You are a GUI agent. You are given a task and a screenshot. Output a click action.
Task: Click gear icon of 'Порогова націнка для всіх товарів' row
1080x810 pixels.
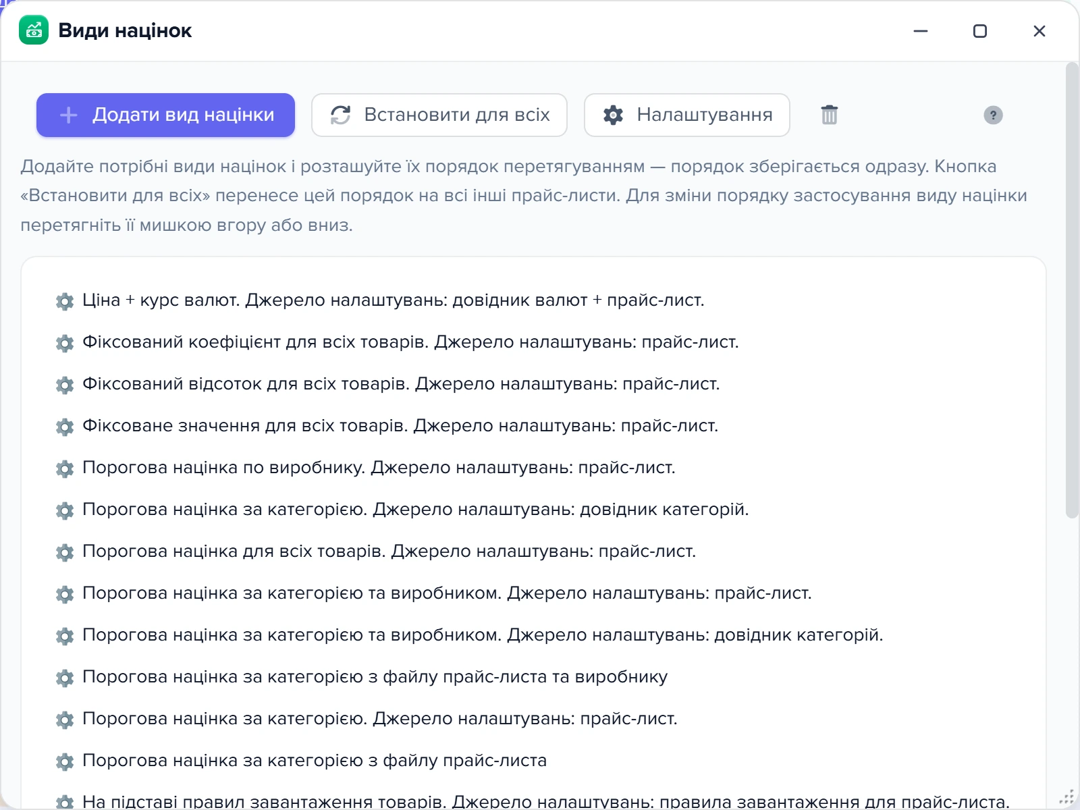click(x=65, y=552)
